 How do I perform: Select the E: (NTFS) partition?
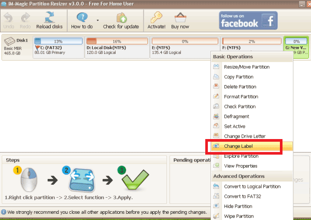[185, 47]
